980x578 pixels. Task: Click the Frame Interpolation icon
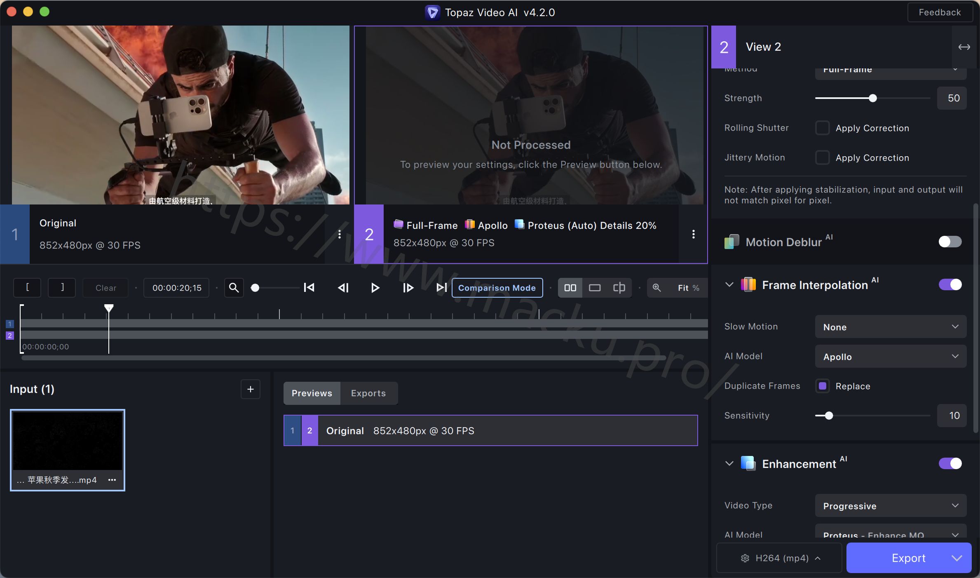pos(748,285)
